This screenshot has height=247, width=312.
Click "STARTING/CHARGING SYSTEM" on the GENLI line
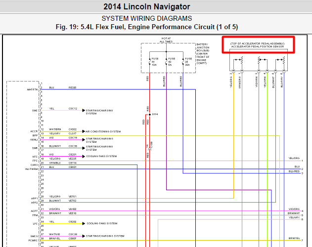click(99, 140)
